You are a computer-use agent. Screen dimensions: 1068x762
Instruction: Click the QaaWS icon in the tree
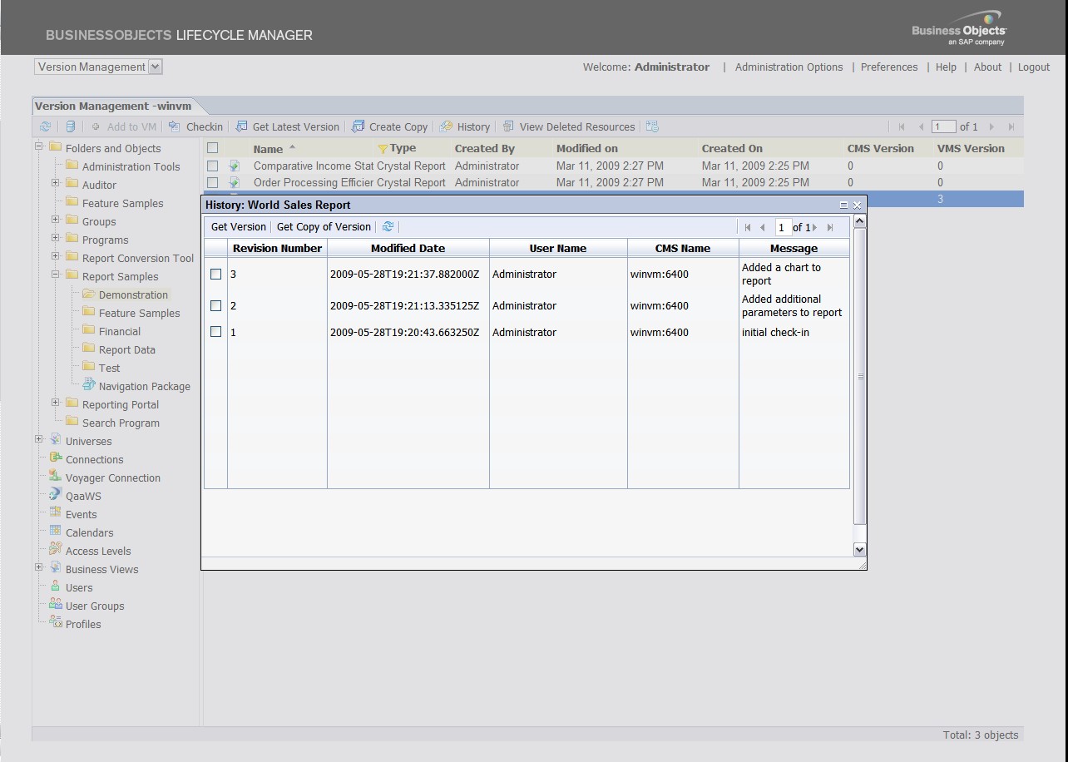(x=56, y=495)
